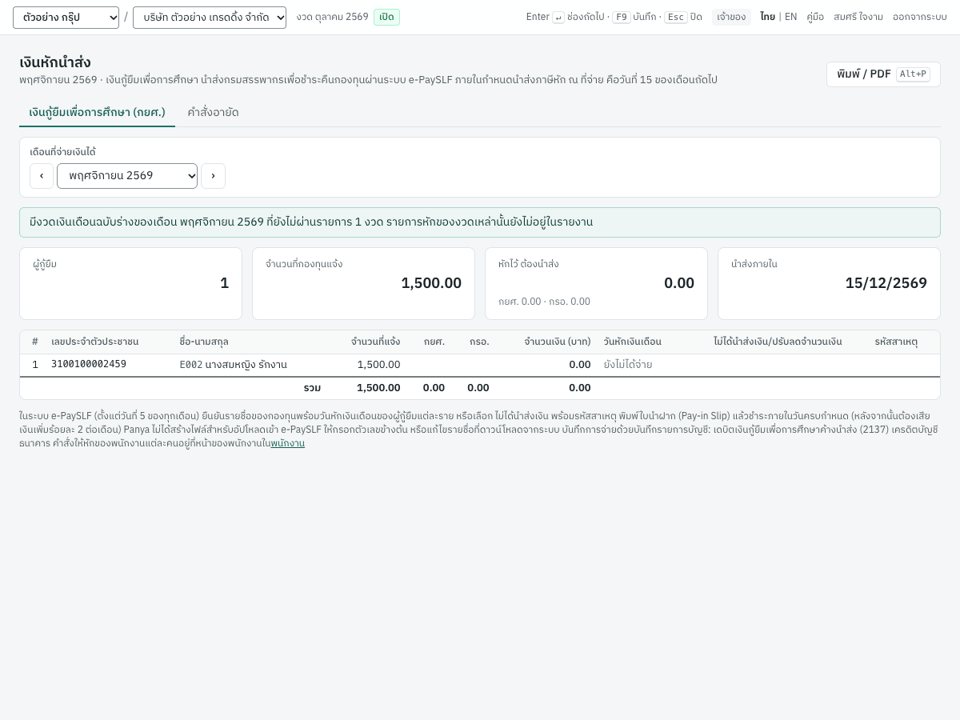Viewport: 960px width, 720px height.
Task: Open the month dropdown showing พฤศจิกายน 2569
Action: click(x=127, y=176)
